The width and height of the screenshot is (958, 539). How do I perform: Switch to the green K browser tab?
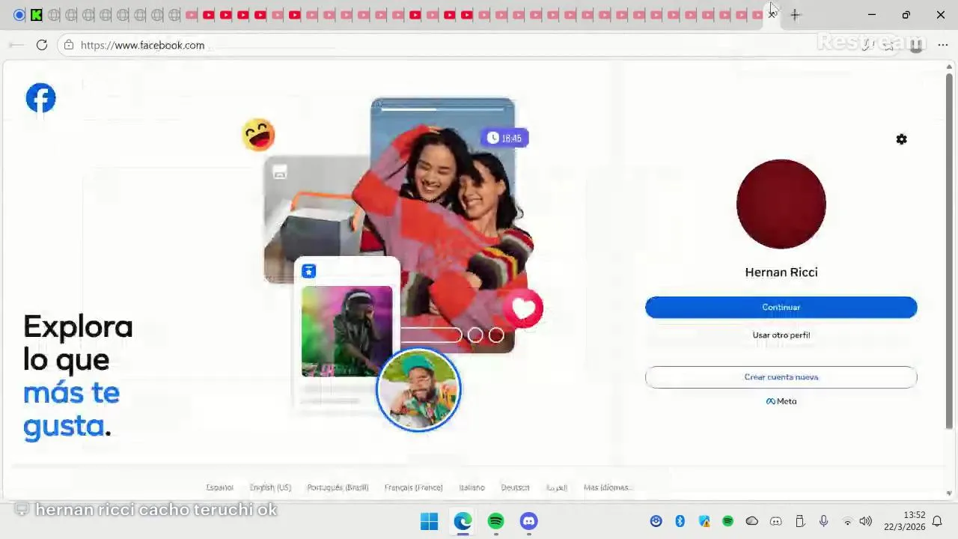click(36, 15)
